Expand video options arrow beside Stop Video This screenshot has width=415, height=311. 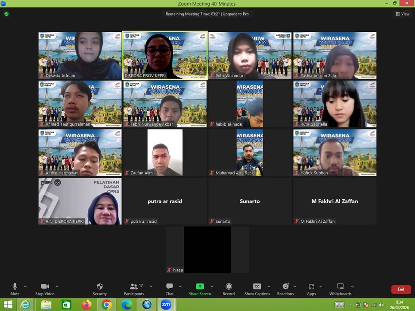pyautogui.click(x=57, y=286)
